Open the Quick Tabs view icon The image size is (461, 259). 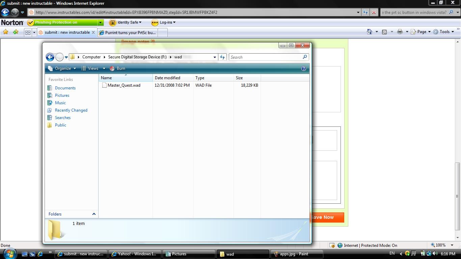(28, 32)
